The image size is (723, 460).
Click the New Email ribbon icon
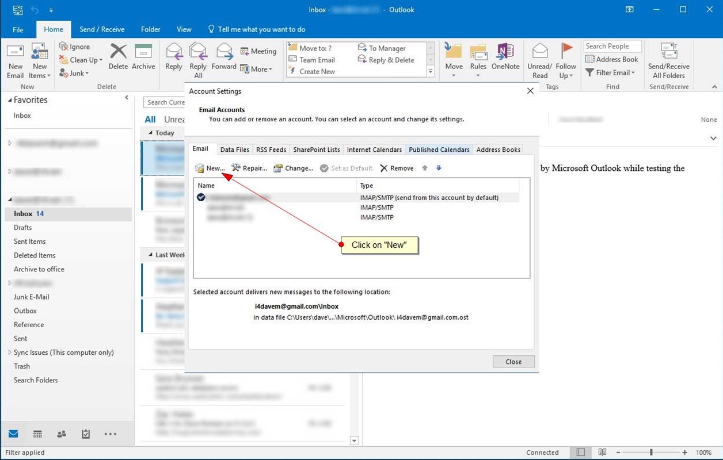tap(16, 61)
